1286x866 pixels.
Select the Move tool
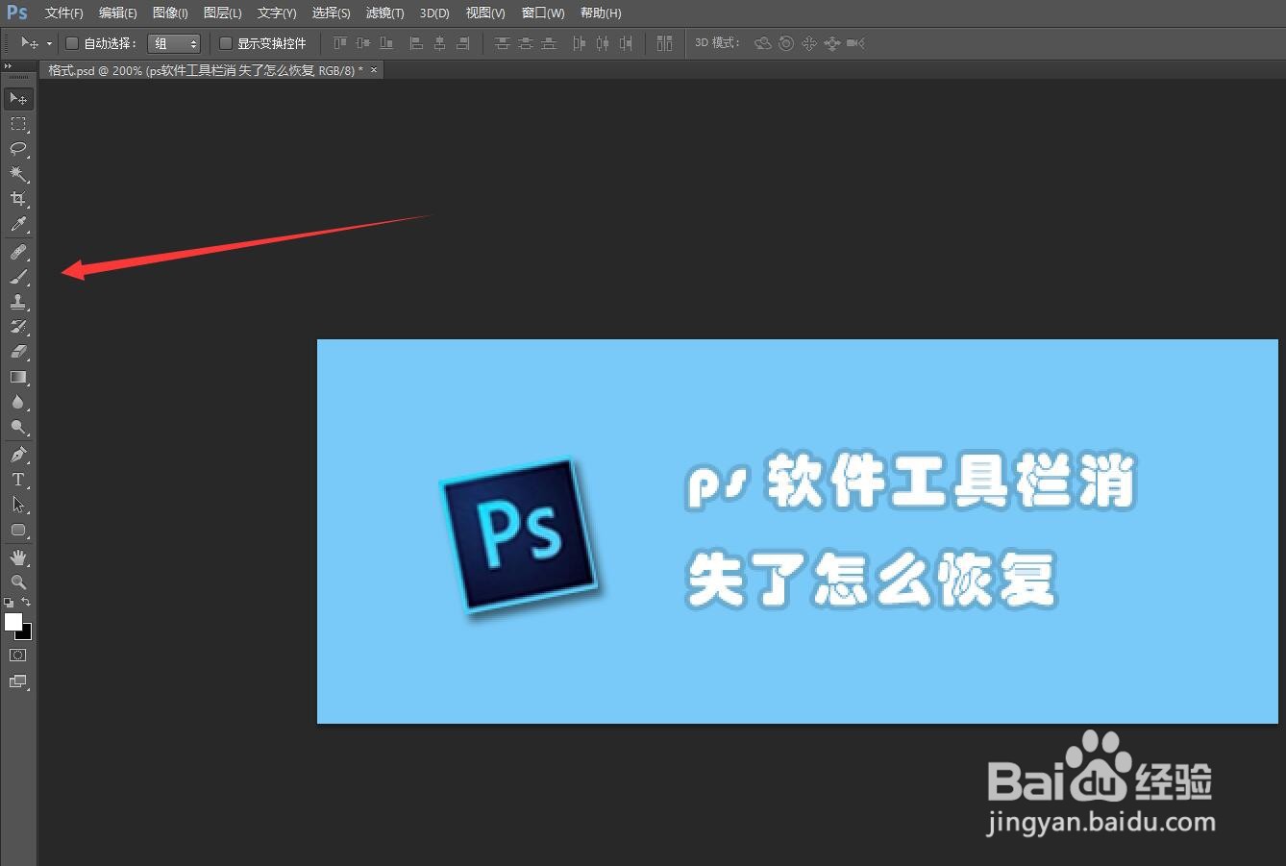pyautogui.click(x=19, y=98)
